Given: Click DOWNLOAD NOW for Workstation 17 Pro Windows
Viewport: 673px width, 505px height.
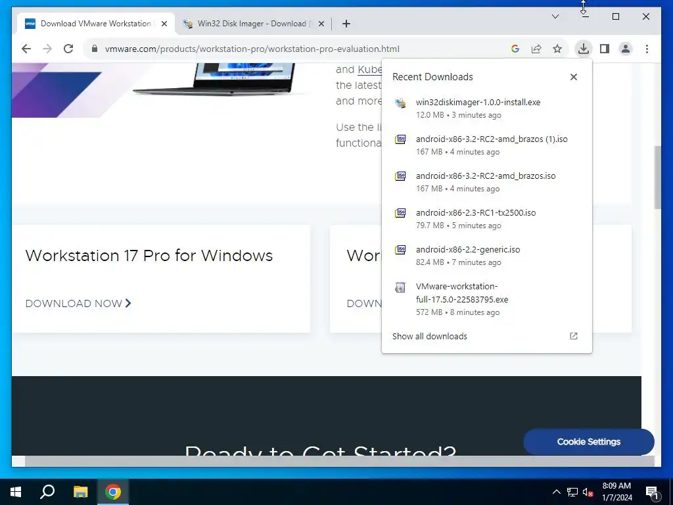Looking at the screenshot, I should point(78,304).
